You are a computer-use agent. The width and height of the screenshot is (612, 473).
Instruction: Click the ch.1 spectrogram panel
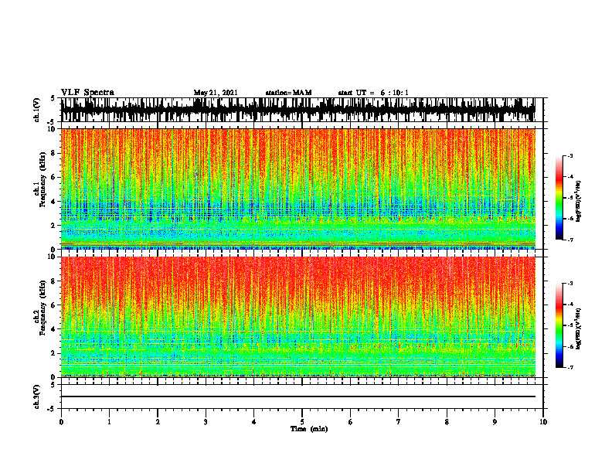click(298, 189)
